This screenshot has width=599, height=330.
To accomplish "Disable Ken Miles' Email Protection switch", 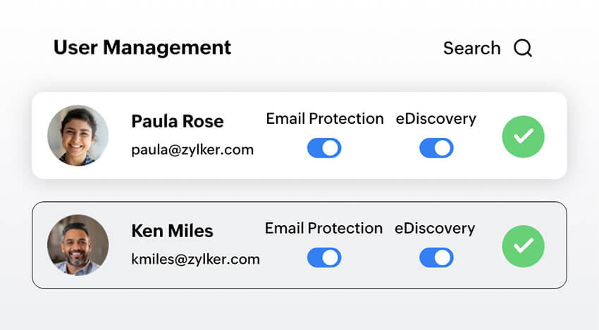I will pos(324,258).
